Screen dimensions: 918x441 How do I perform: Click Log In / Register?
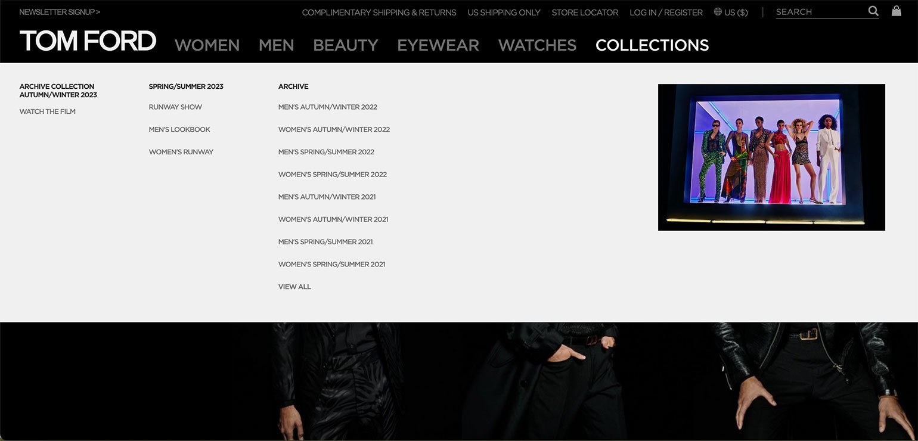(x=666, y=13)
